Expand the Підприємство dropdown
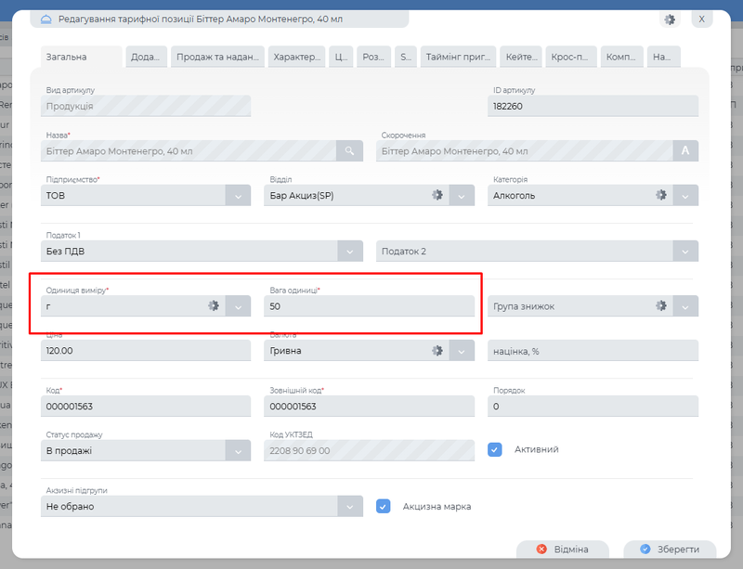Viewport: 743px width, 569px height. point(238,196)
